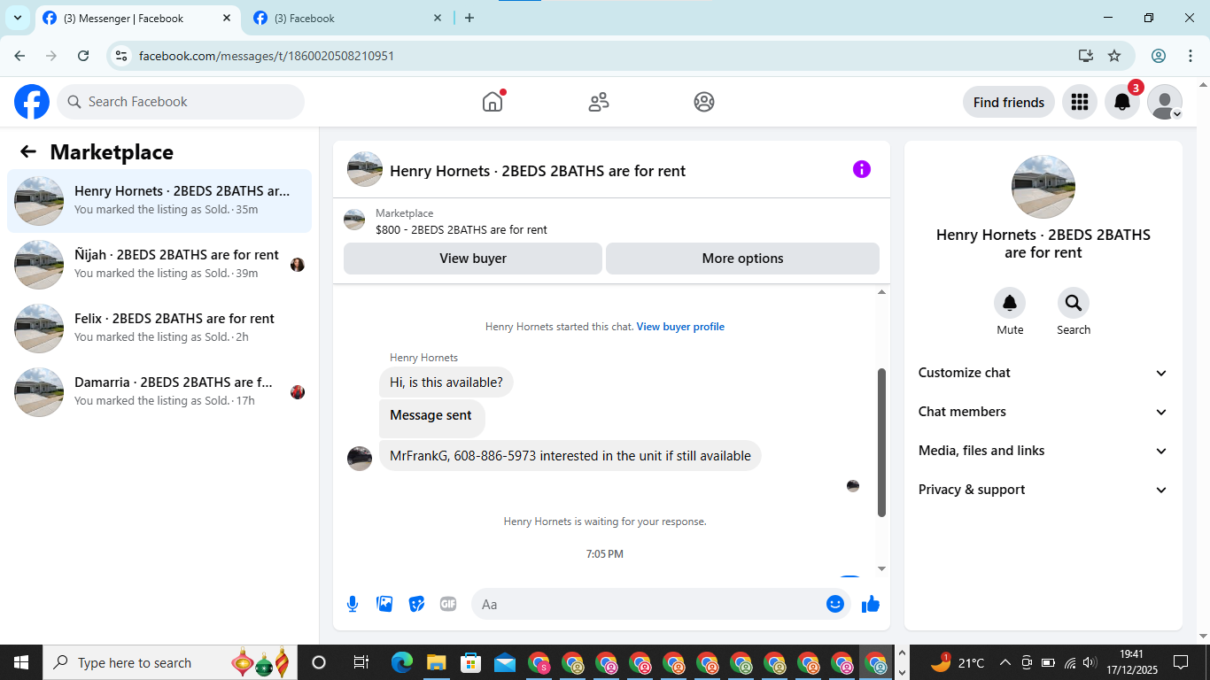Click the More options button

[x=742, y=259]
